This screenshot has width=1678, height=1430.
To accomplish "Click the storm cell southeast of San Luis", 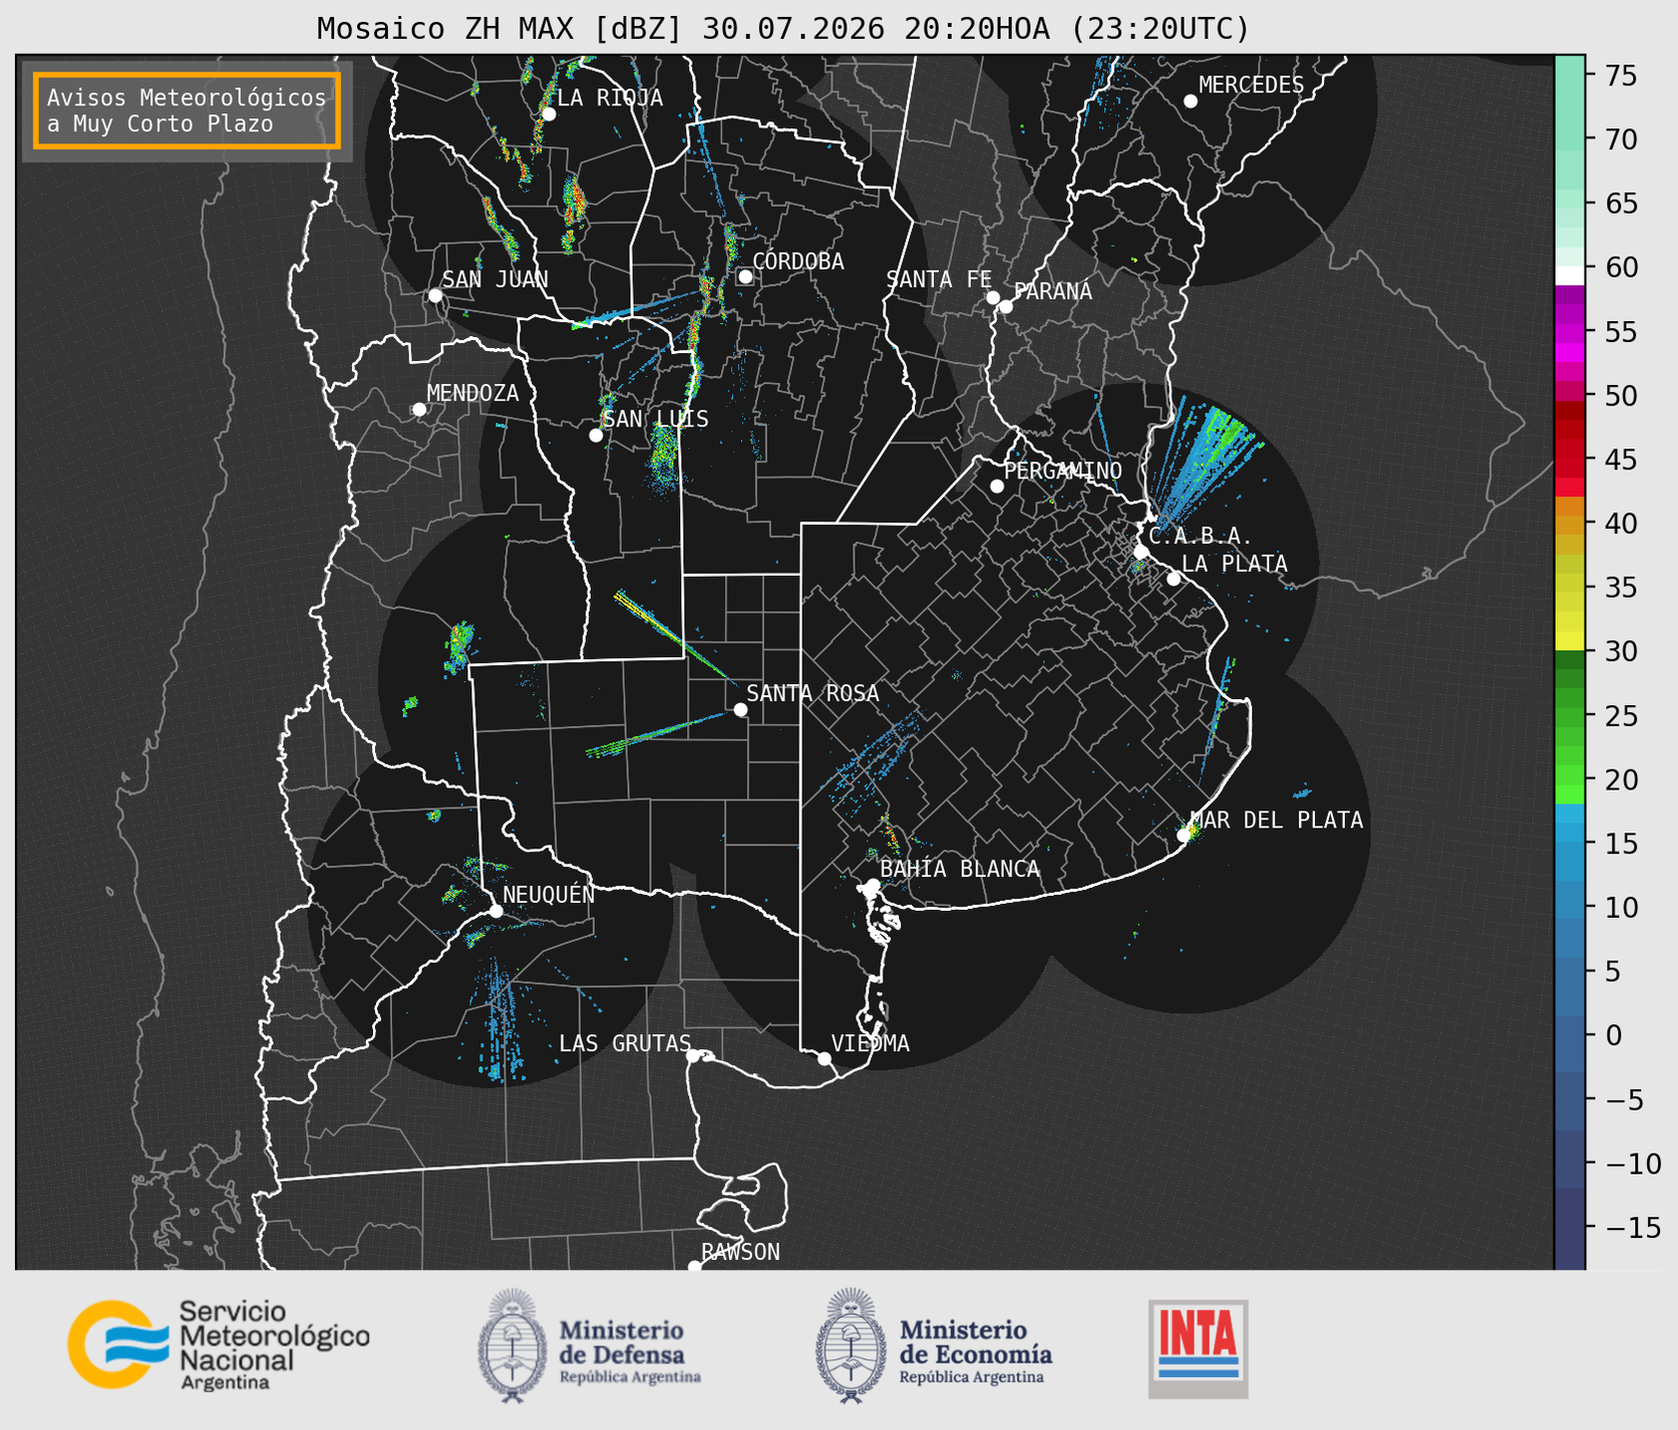I will click(x=663, y=458).
